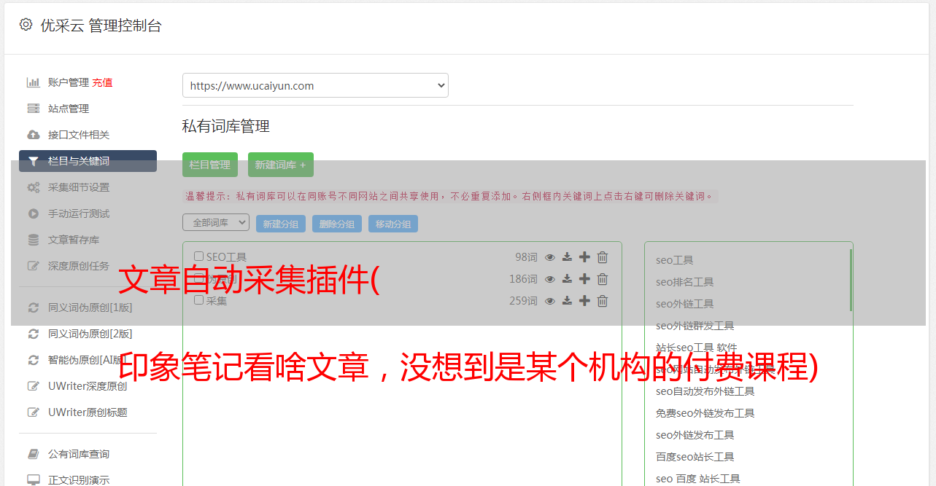The height and width of the screenshot is (486, 936).
Task: Open 智能伪原创[AI版] in the sidebar
Action: click(x=88, y=360)
